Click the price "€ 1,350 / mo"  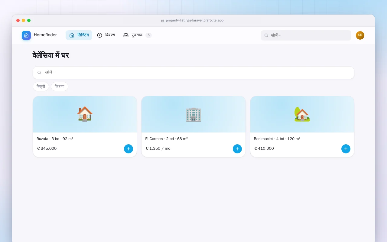click(x=158, y=149)
